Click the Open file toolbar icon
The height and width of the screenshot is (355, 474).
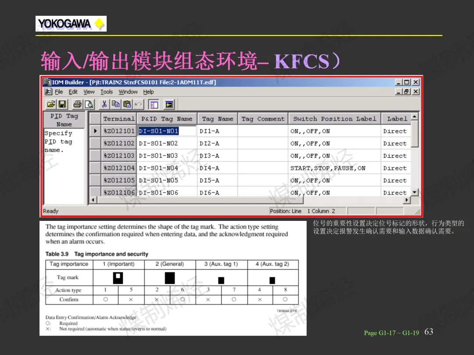click(x=51, y=104)
